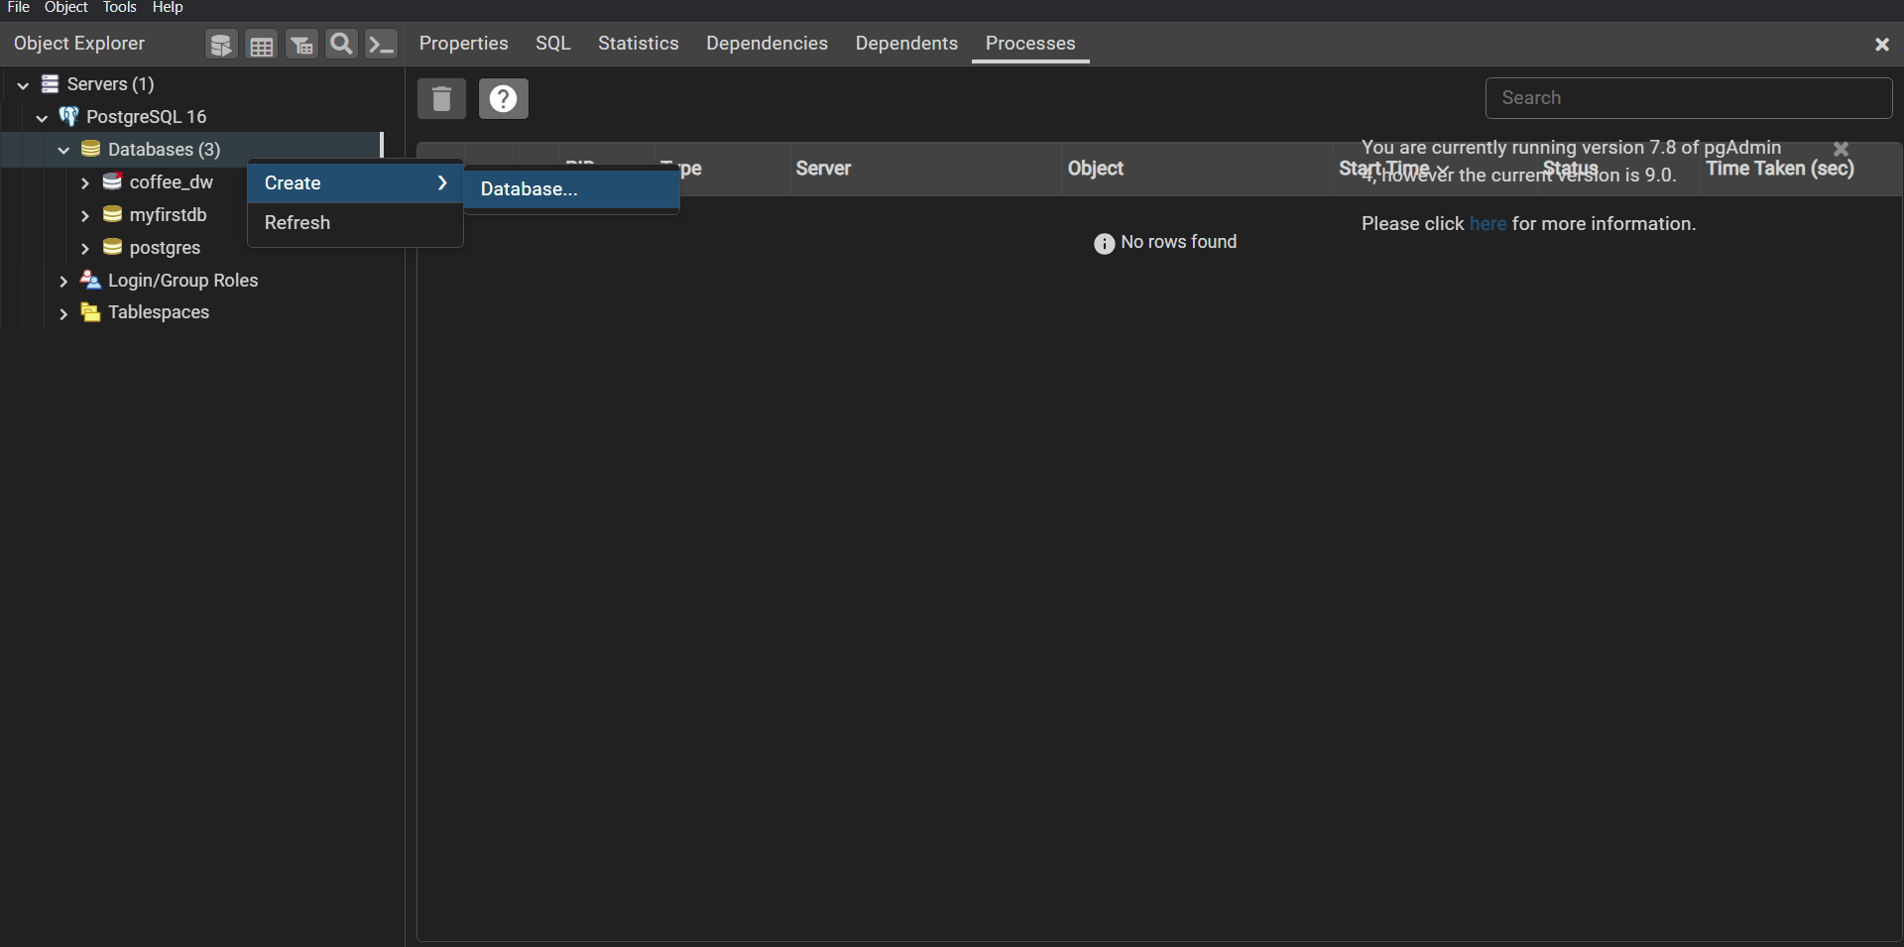Image resolution: width=1904 pixels, height=947 pixels.
Task: Select the Processes tab
Action: click(1030, 44)
